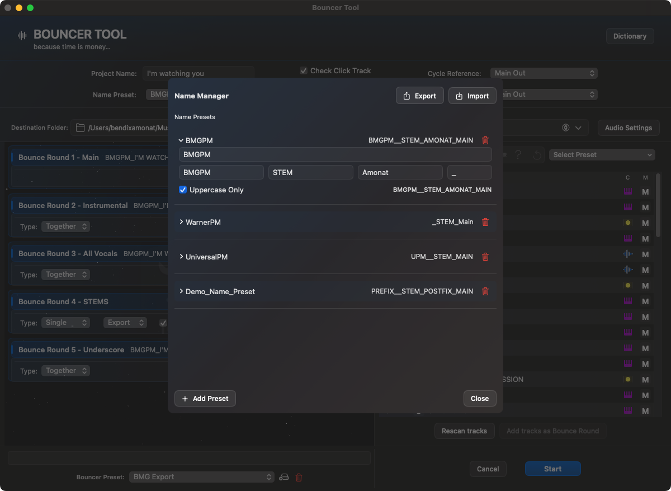This screenshot has height=491, width=671.
Task: Click the Project Name field
Action: [199, 73]
